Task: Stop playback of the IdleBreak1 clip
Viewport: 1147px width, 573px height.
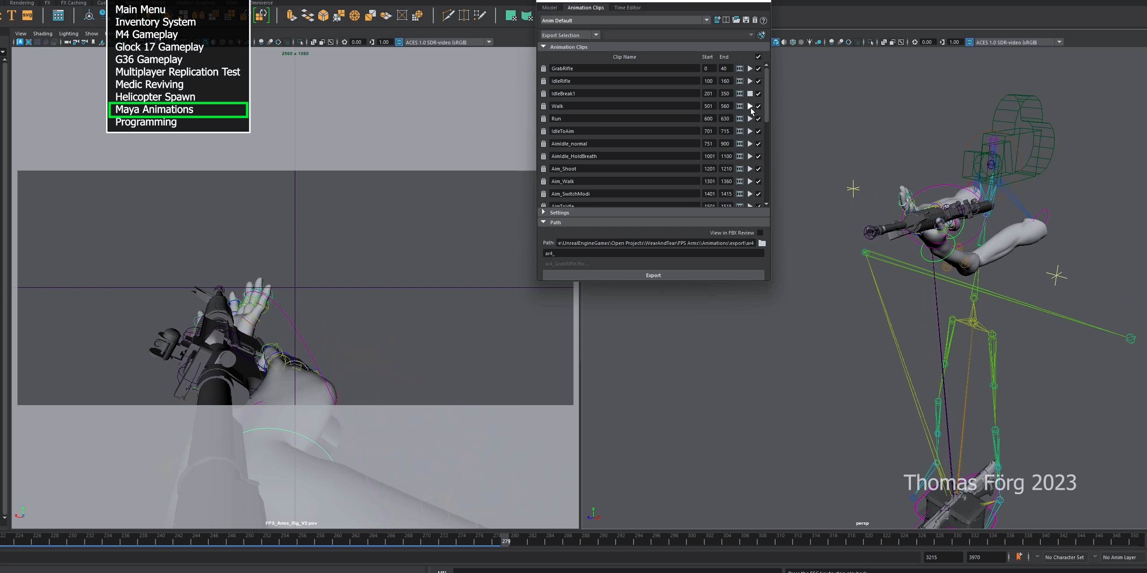Action: coord(750,94)
